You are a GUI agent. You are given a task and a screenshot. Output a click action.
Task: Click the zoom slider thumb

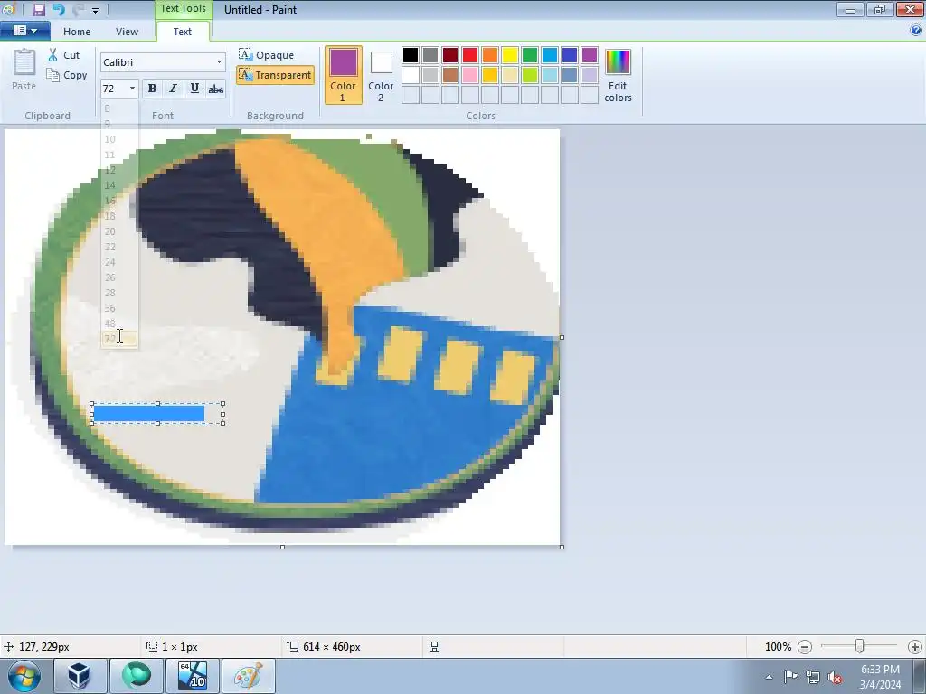click(860, 646)
